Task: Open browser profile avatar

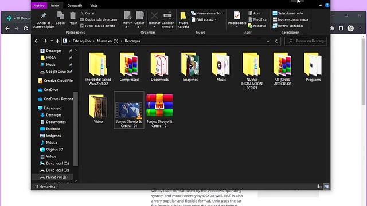Action: (x=350, y=29)
